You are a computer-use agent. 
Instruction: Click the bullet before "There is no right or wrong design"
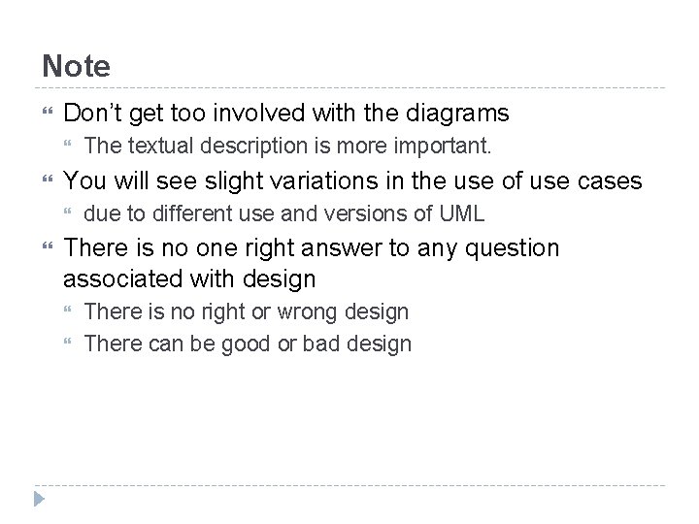(x=69, y=312)
